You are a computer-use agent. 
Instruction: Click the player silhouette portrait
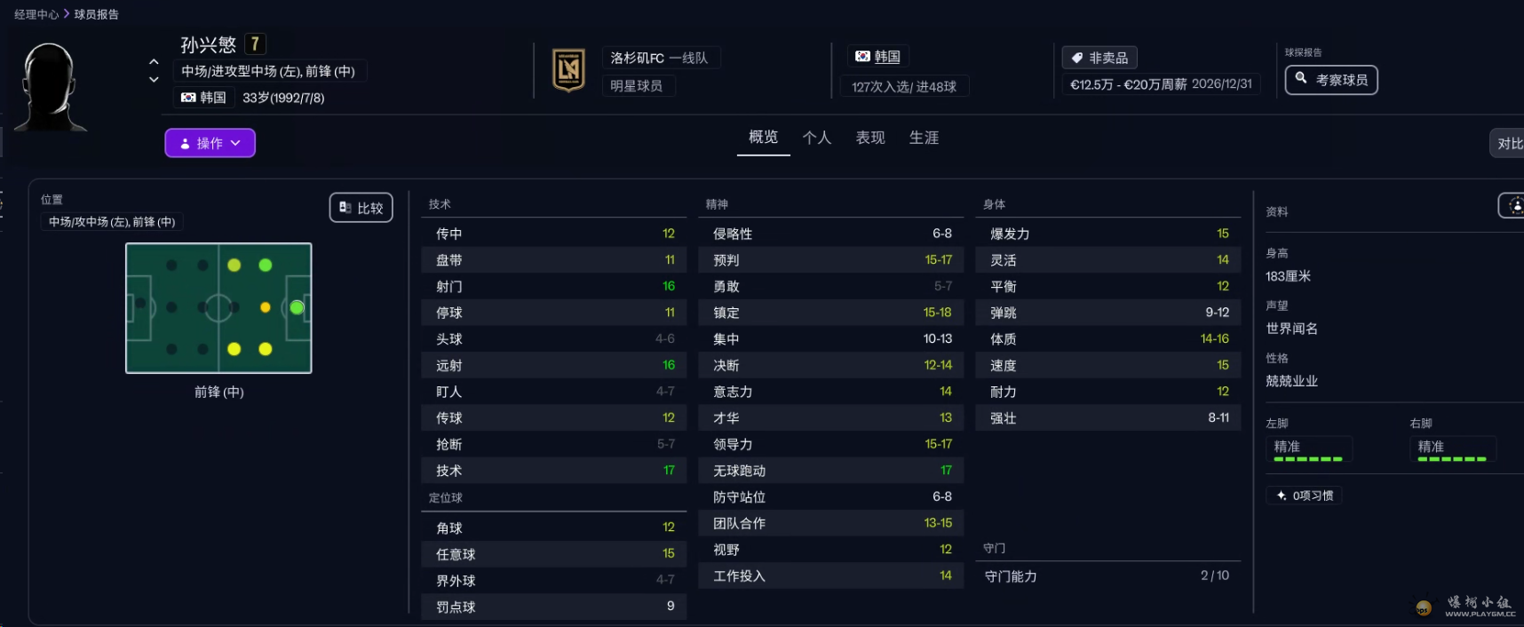tap(50, 87)
